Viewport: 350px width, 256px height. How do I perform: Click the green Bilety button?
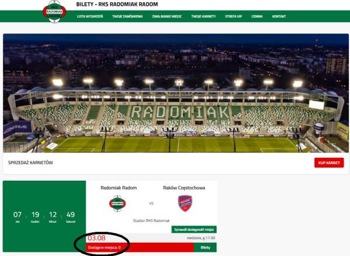tap(205, 247)
